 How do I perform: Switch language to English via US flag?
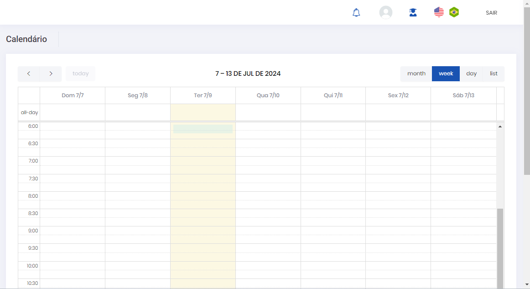tap(439, 12)
